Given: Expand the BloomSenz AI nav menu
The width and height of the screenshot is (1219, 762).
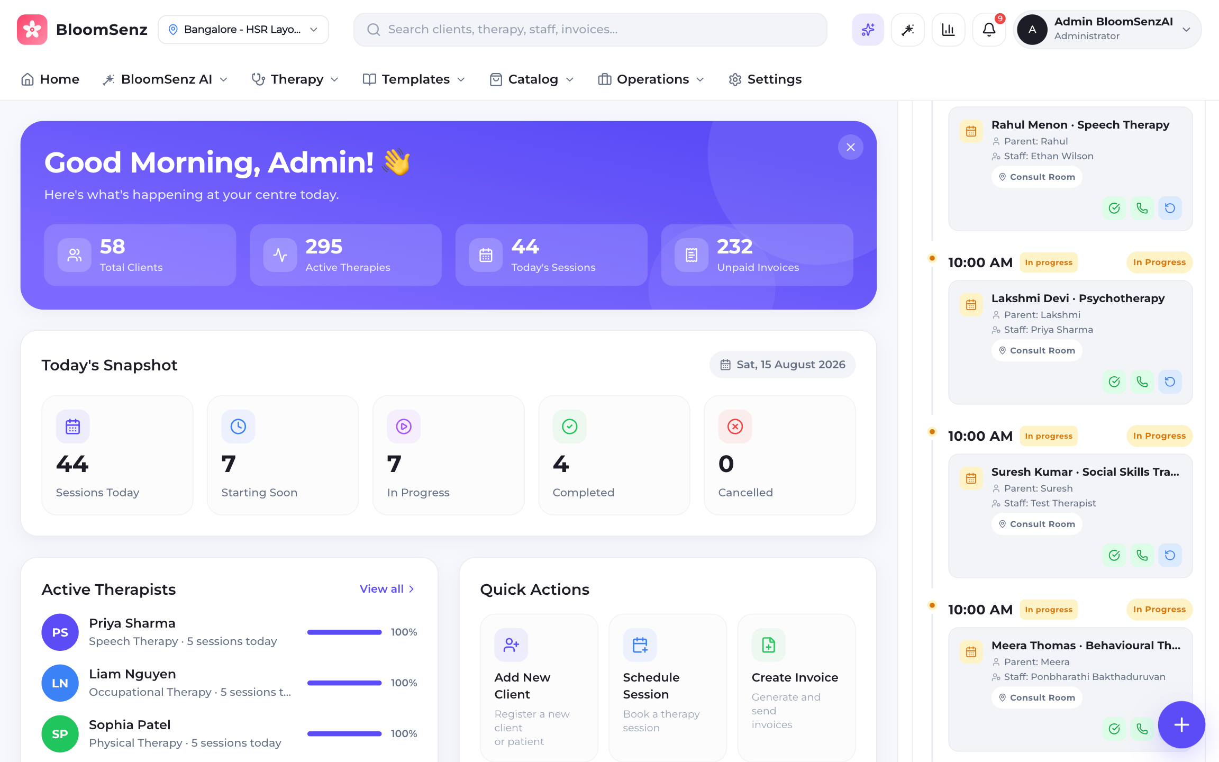Looking at the screenshot, I should tap(166, 79).
